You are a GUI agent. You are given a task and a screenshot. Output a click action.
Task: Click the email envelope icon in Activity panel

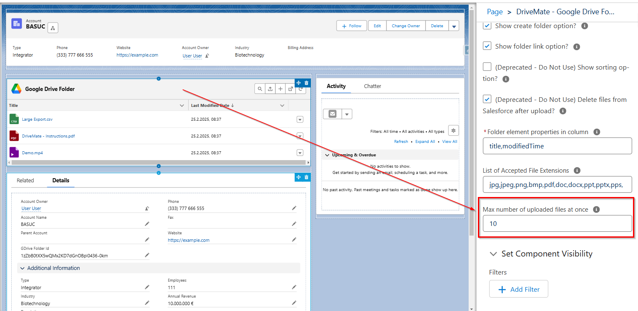point(332,114)
